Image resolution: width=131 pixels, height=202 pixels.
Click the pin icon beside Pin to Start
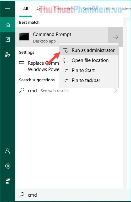coord(65,70)
